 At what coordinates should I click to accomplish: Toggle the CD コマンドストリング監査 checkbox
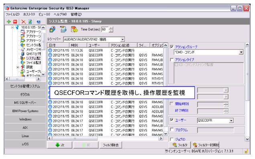[176, 64]
